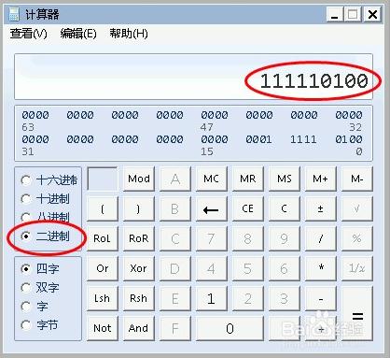This screenshot has width=390, height=358.
Task: Toggle the bit group 0100 in bit panel
Action: pos(348,139)
